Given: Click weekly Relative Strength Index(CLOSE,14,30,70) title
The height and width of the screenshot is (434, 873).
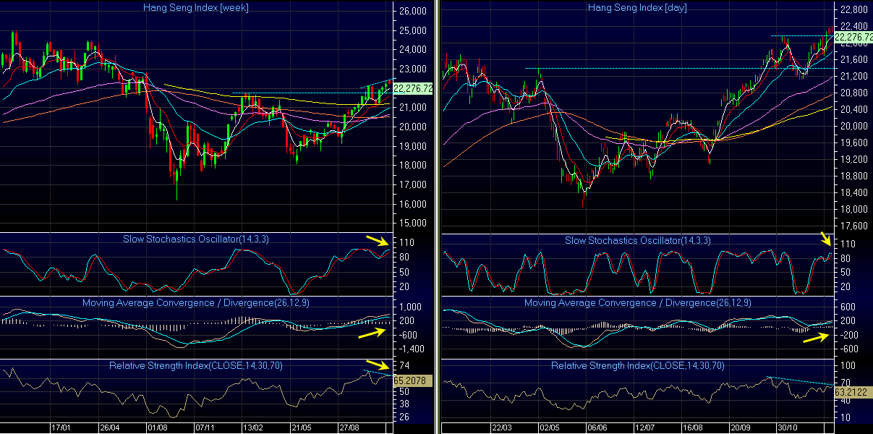Looking at the screenshot, I should [x=195, y=365].
